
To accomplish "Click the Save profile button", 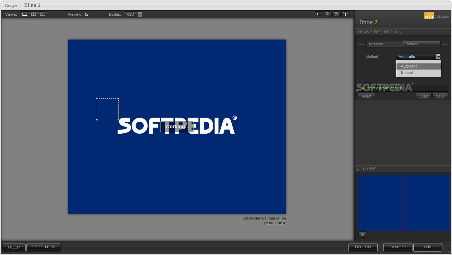I will pyautogui.click(x=440, y=96).
